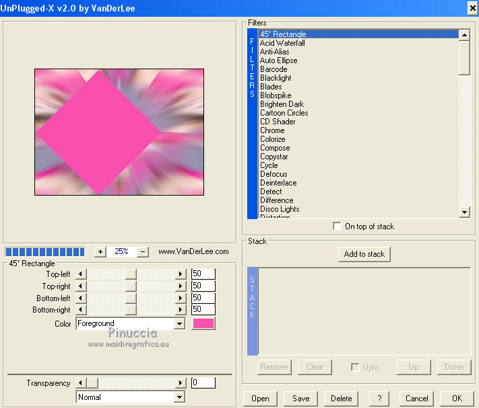The image size is (479, 408).
Task: Click the Cancel button
Action: [x=416, y=399]
